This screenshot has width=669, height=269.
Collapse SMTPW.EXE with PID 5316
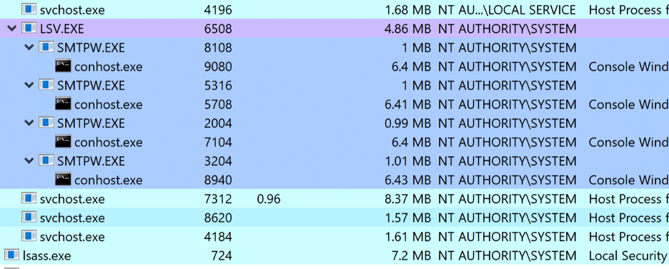[x=29, y=85]
